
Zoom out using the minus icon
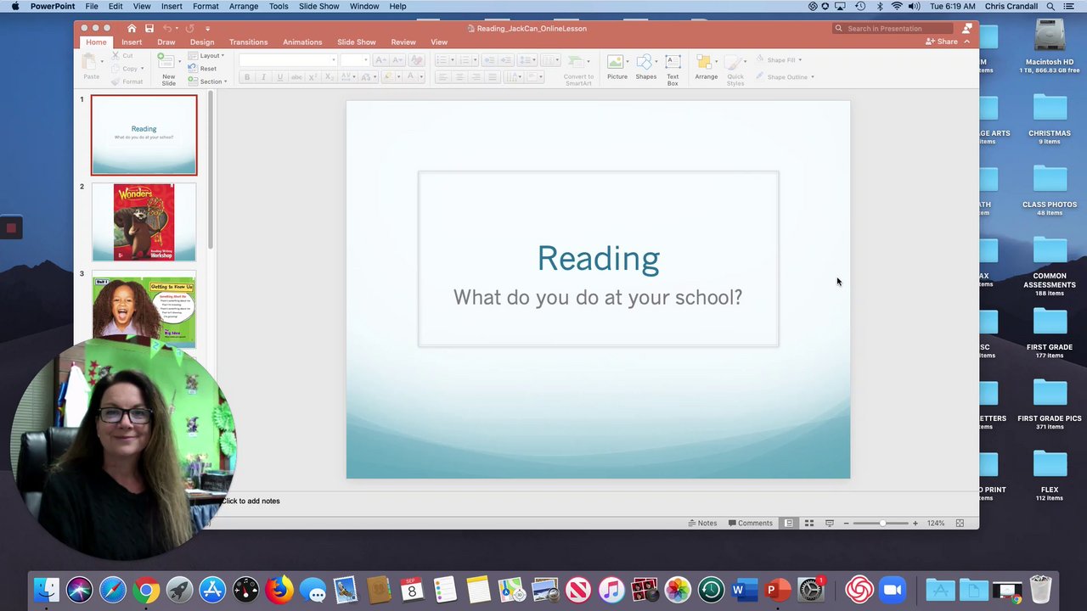tap(846, 523)
